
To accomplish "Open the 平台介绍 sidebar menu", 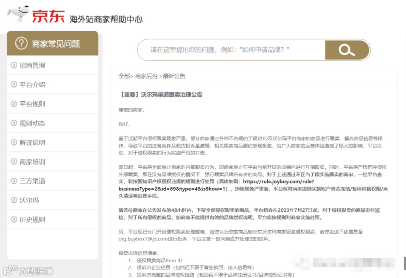I will (x=53, y=84).
